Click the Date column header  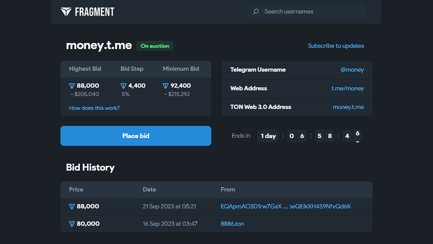point(149,189)
